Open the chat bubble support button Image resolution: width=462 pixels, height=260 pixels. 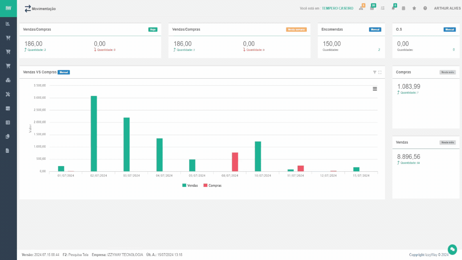tap(452, 250)
